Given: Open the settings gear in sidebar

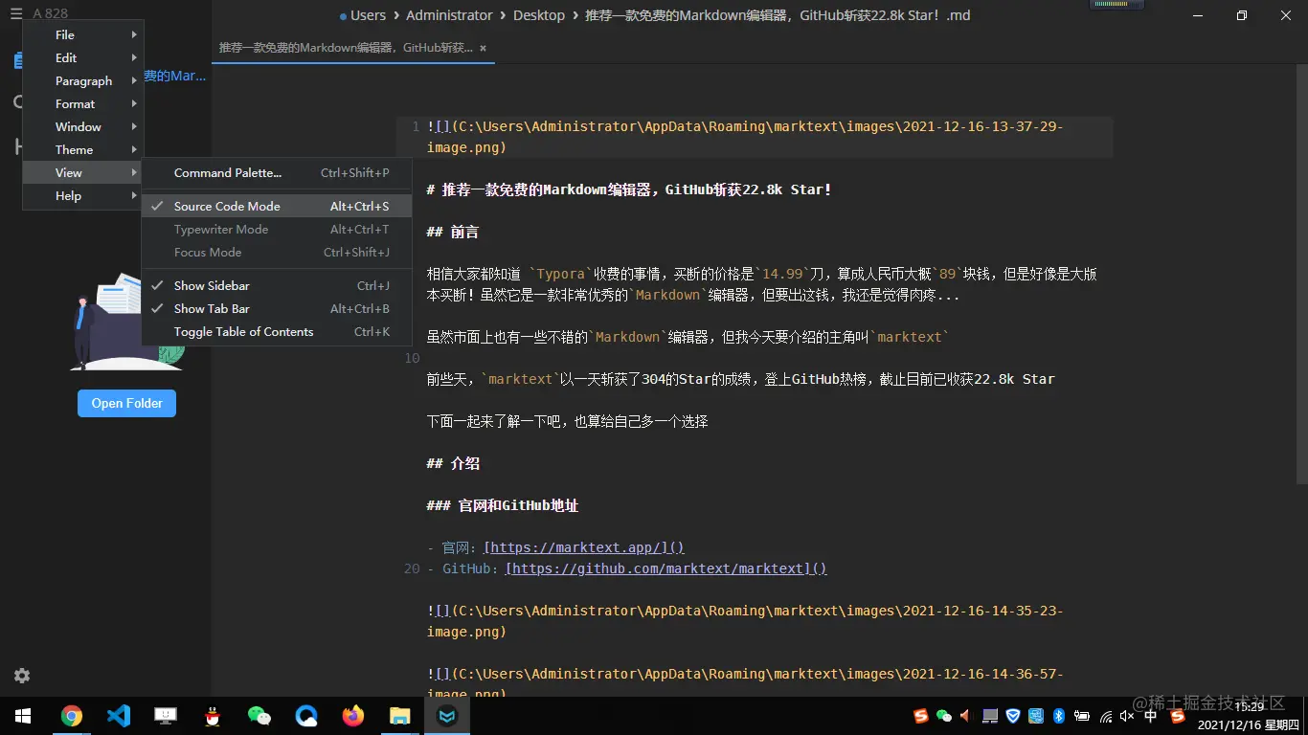Looking at the screenshot, I should pyautogui.click(x=22, y=676).
